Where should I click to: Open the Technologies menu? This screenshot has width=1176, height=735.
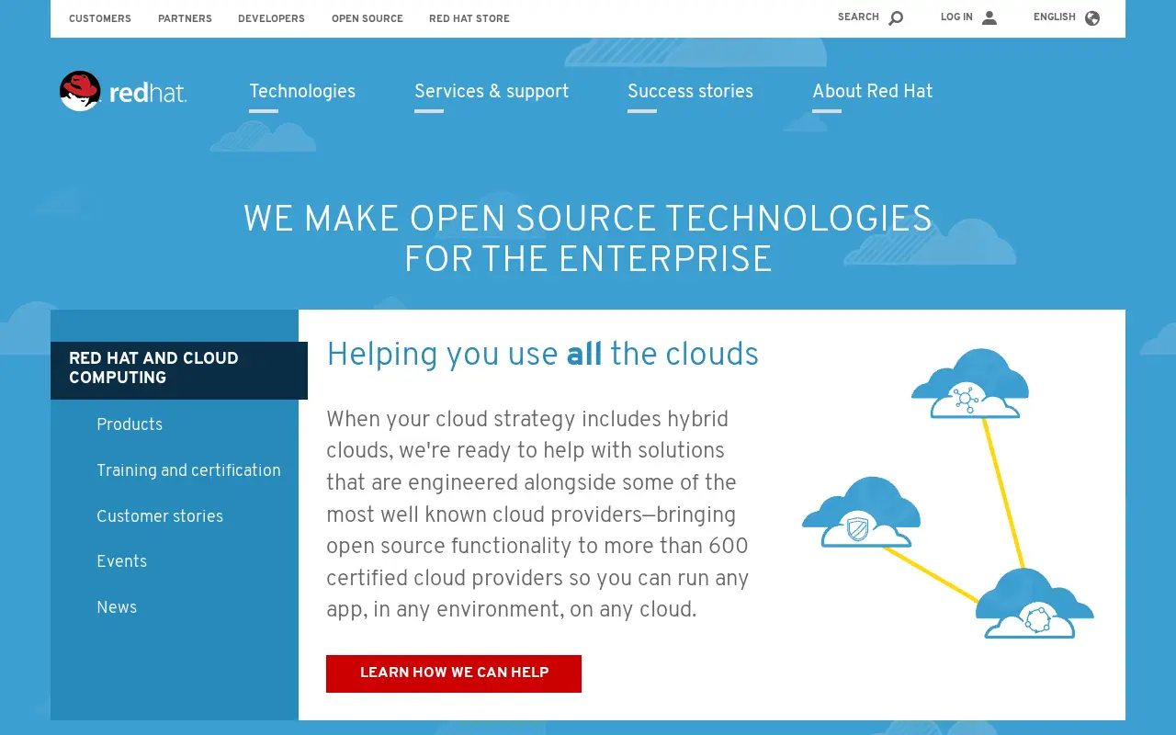pos(302,91)
